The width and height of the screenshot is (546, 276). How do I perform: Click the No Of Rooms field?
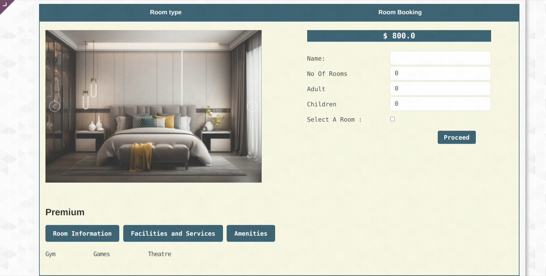click(x=440, y=73)
